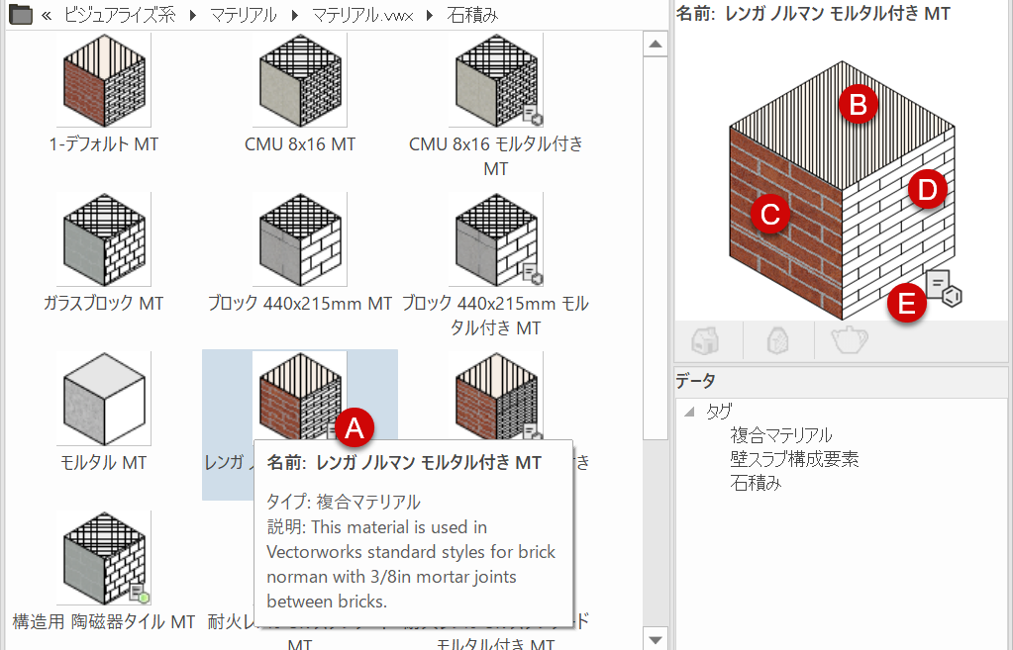Viewport: 1013px width, 650px height.
Task: Click the teapot preview icon
Action: tap(849, 339)
